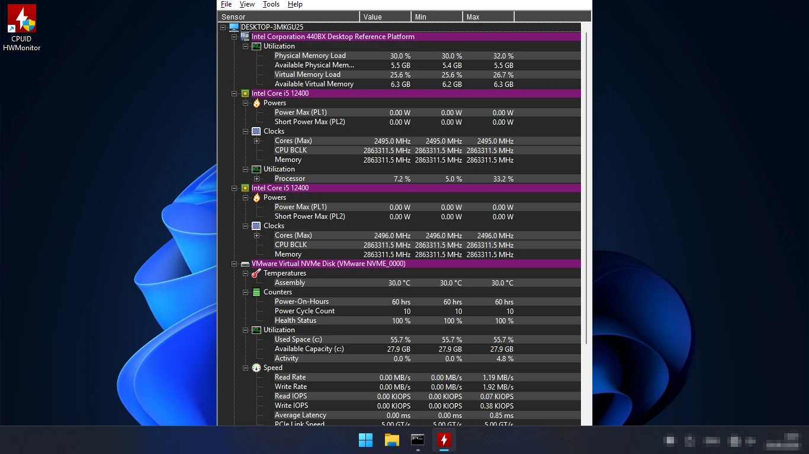Collapse the Speed group

(x=245, y=368)
